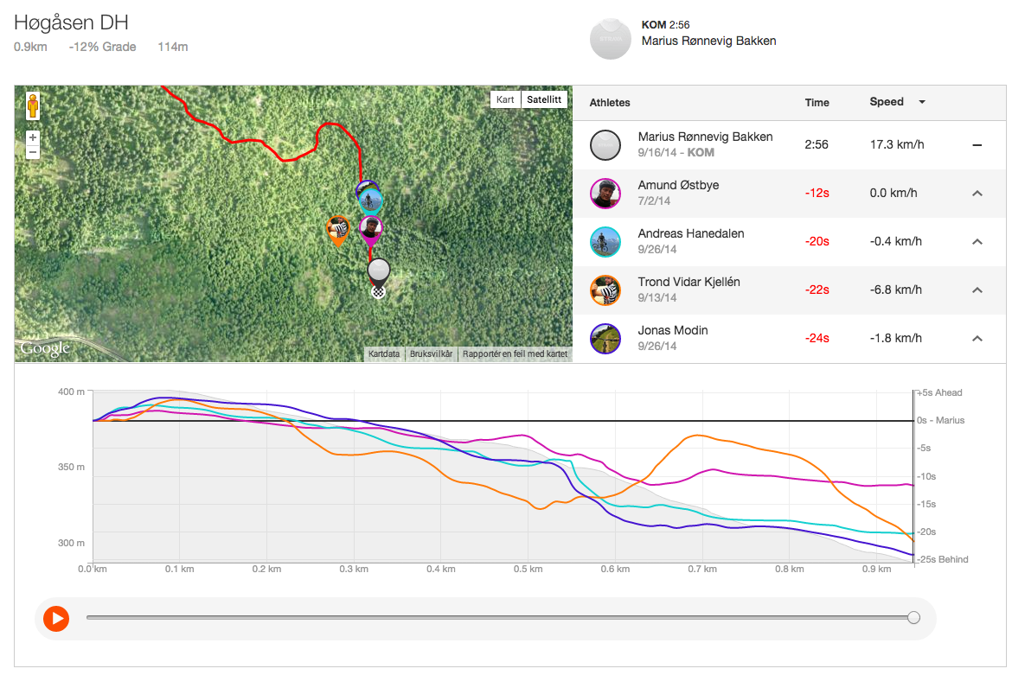
Task: Click the KOM holder avatar in header
Action: pyautogui.click(x=610, y=39)
